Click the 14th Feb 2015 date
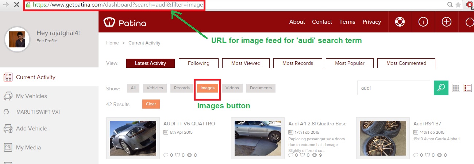This screenshot has height=164, width=474. [x=432, y=132]
